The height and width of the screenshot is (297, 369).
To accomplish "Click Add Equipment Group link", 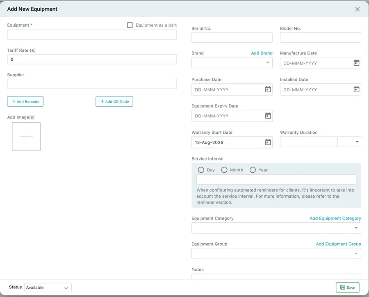I will [338, 244].
